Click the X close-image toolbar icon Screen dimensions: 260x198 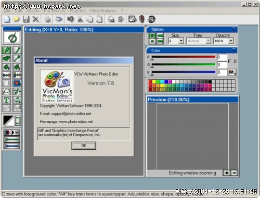[36, 19]
